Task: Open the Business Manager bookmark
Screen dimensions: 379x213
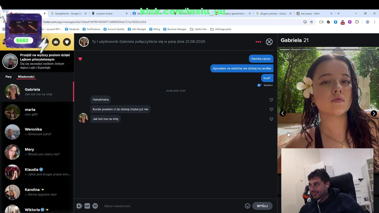Action: [x=175, y=29]
